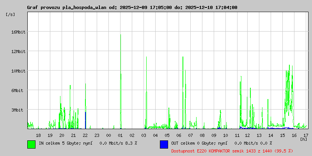Click the '[/s]' unit label
312x156 pixels.
click(x=11, y=14)
